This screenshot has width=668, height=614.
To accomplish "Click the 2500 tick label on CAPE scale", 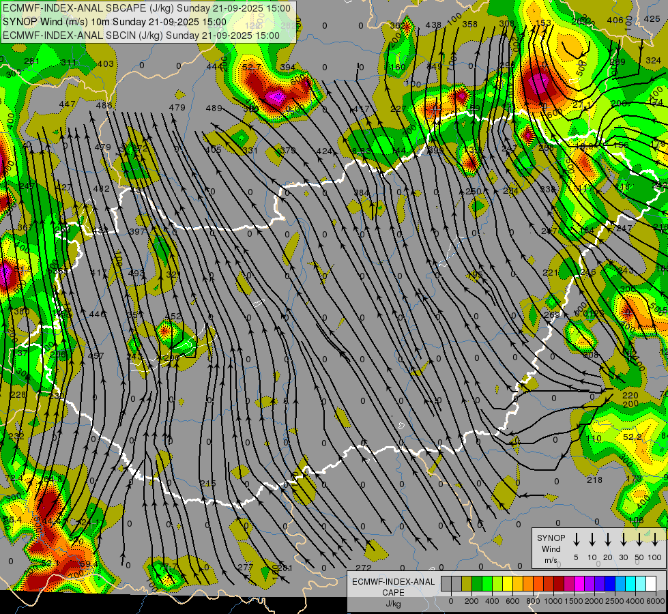I will pyautogui.click(x=614, y=601).
